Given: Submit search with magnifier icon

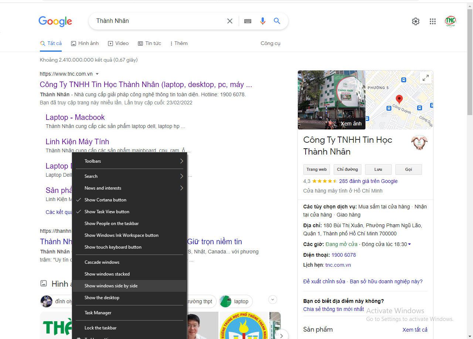Looking at the screenshot, I should click(277, 21).
